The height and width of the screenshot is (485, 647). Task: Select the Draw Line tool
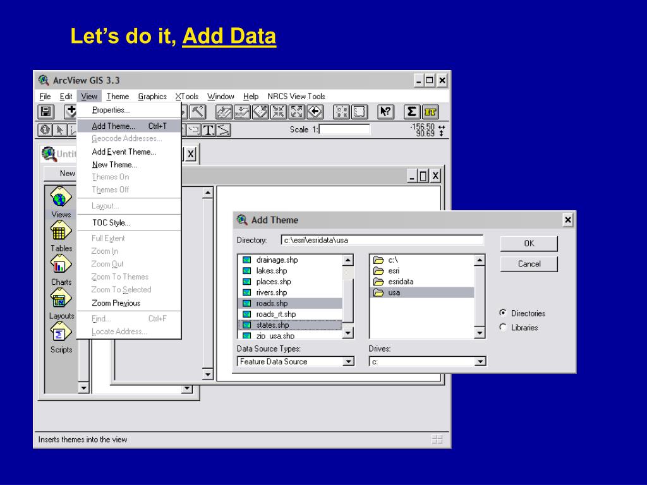click(x=223, y=130)
